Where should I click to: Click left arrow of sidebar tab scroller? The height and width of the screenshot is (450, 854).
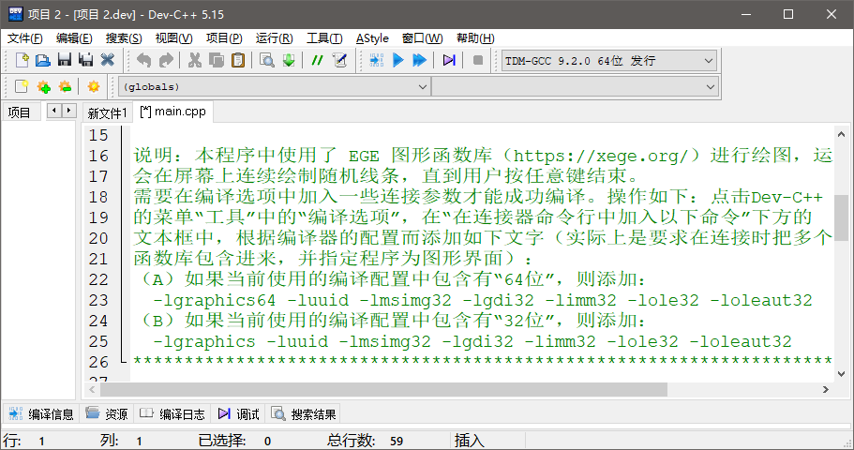(54, 111)
